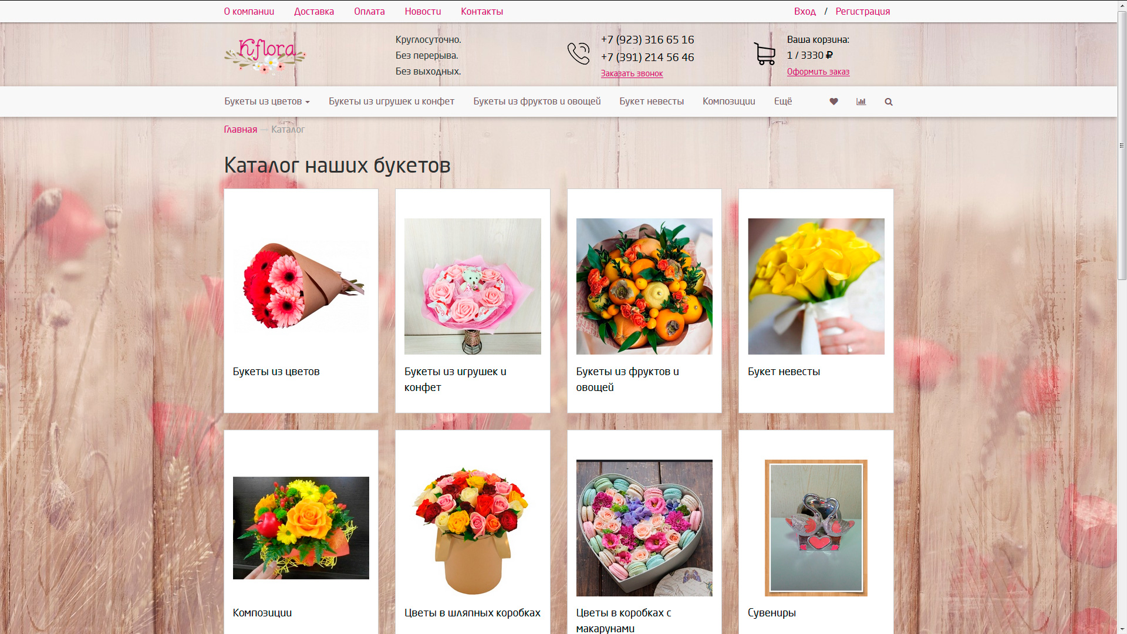Image resolution: width=1127 pixels, height=634 pixels.
Task: Click phone number +7 (391) 214 56 46
Action: tap(647, 57)
